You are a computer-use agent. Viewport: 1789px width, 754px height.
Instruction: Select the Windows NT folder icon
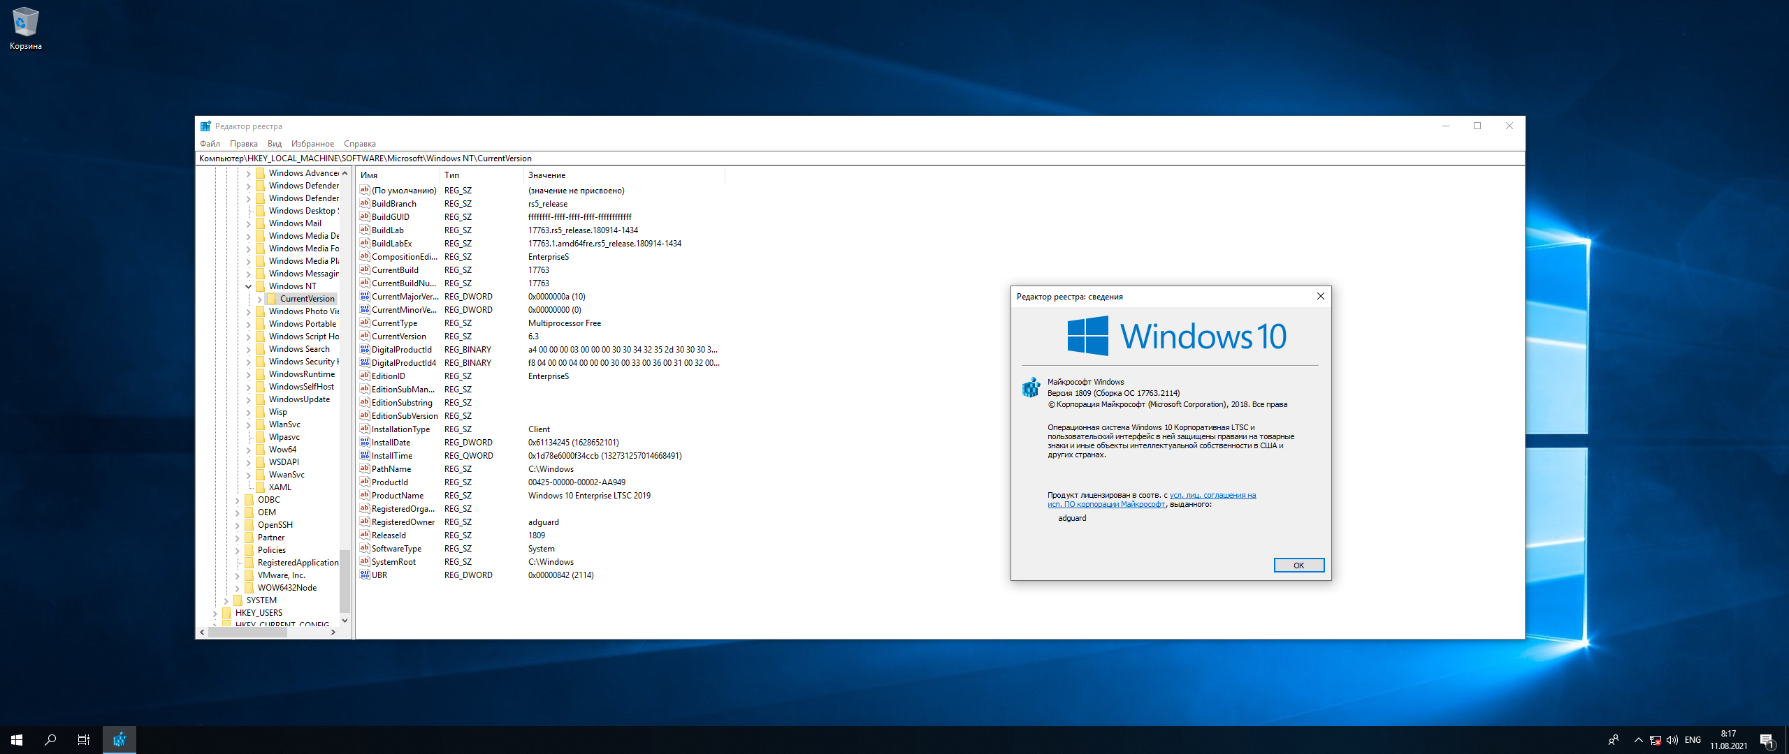(260, 286)
